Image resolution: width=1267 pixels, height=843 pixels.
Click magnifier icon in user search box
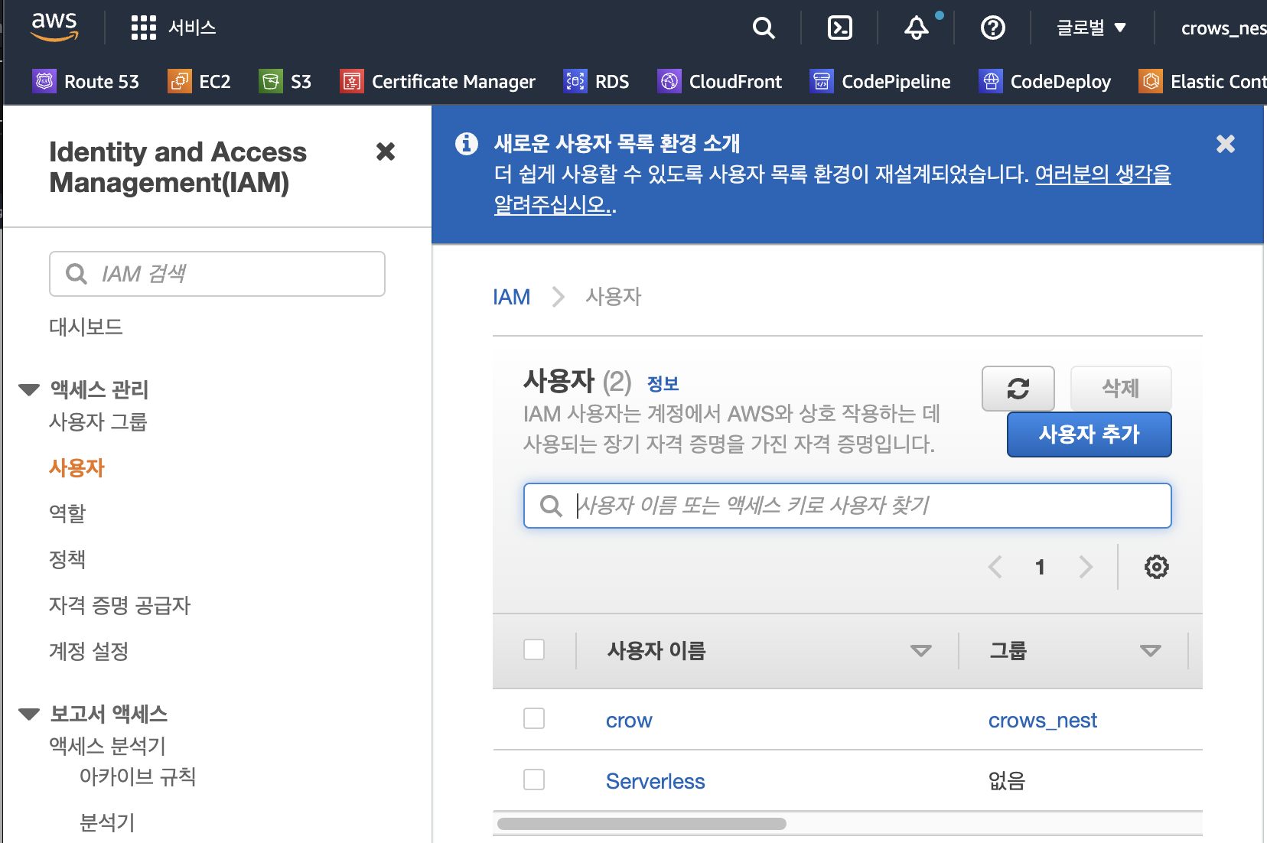coord(551,506)
